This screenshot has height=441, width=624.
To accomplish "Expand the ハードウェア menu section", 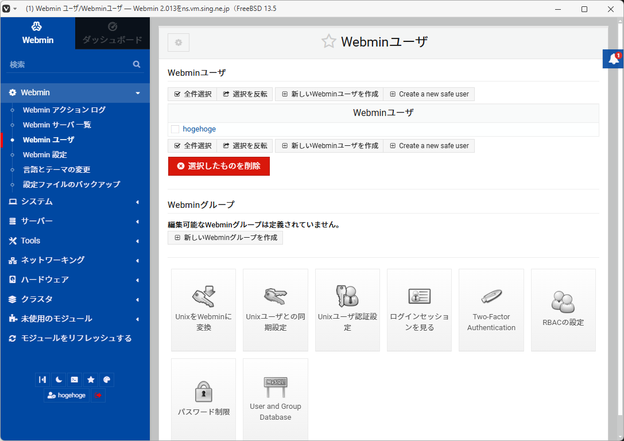I will tap(75, 280).
